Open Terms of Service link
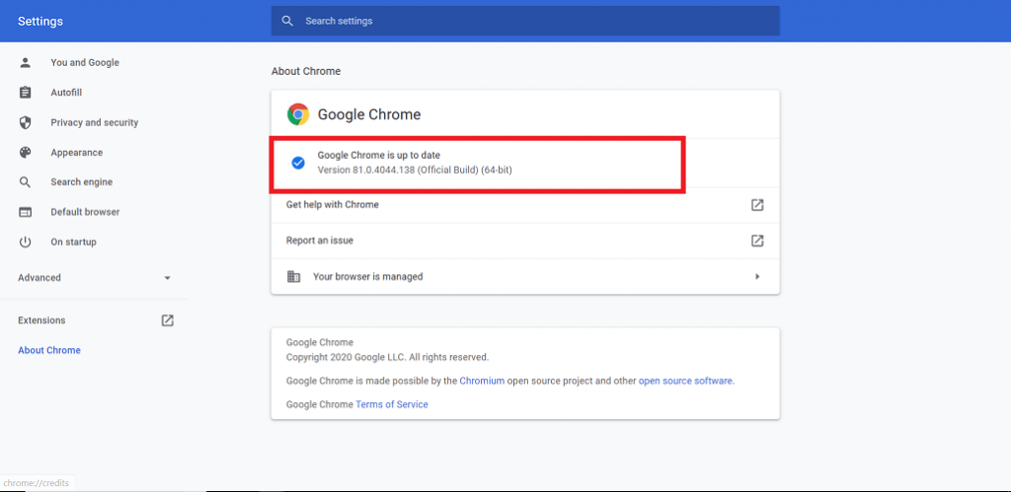This screenshot has width=1011, height=492. click(x=392, y=404)
